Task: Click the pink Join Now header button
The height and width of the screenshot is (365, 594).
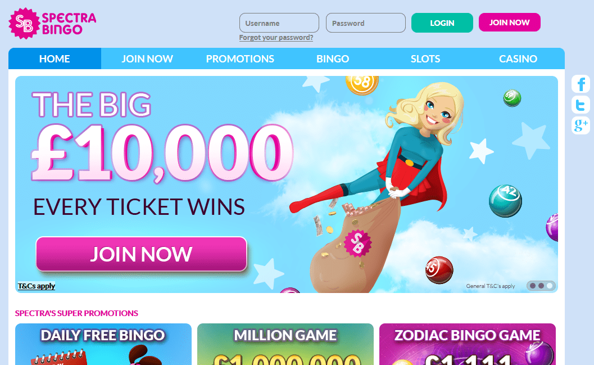Action: [510, 22]
